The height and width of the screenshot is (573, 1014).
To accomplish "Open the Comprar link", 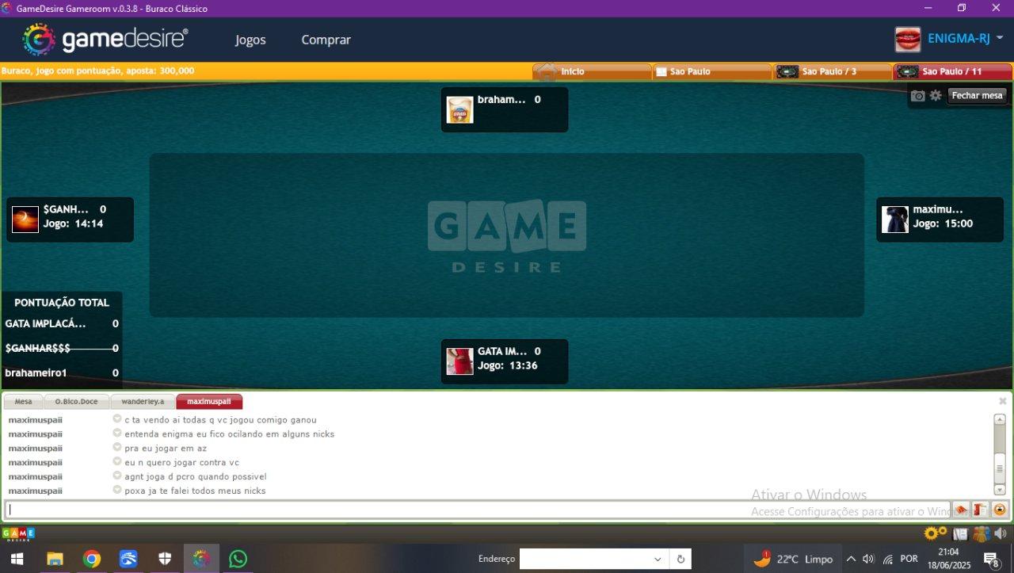I will click(x=326, y=40).
